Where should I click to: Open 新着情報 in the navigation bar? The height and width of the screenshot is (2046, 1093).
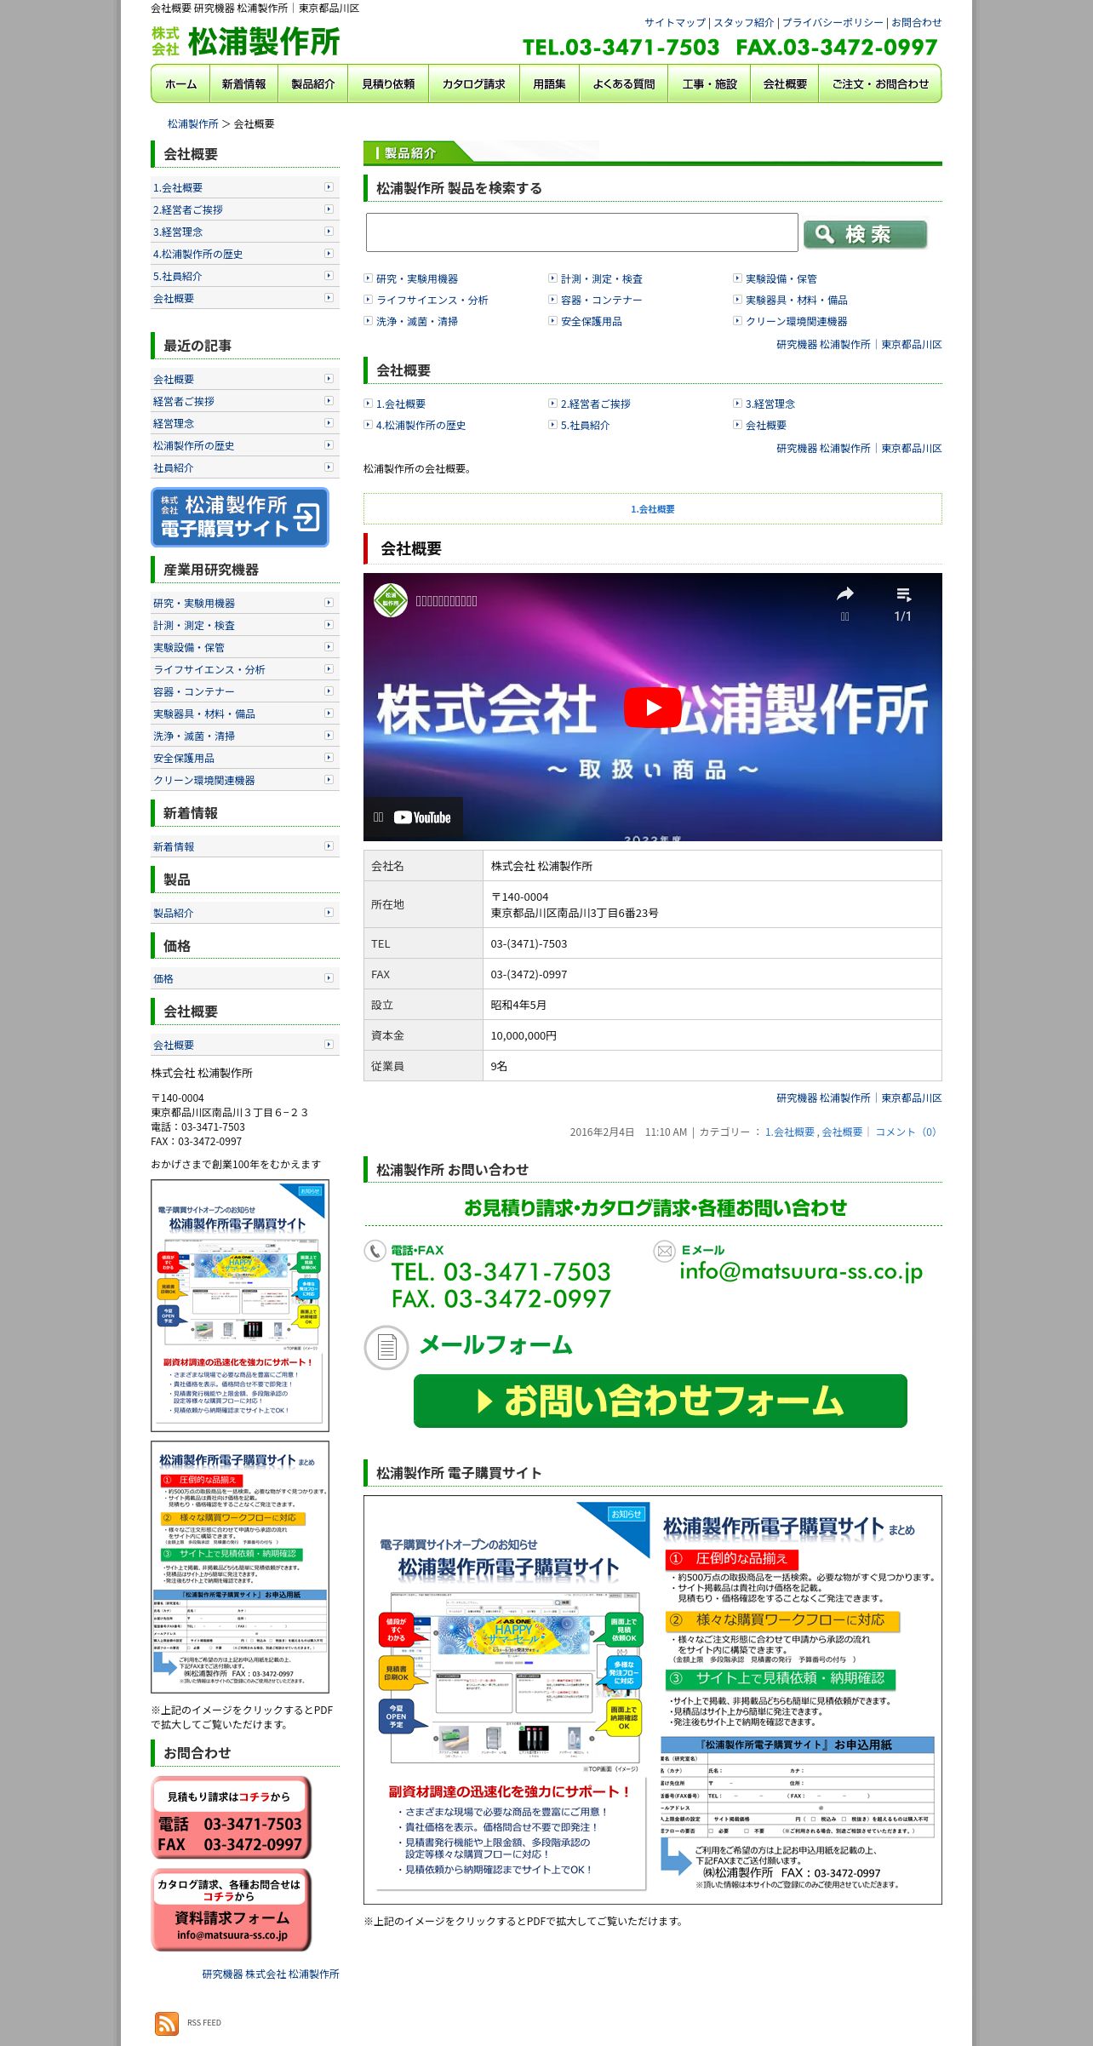coord(243,83)
